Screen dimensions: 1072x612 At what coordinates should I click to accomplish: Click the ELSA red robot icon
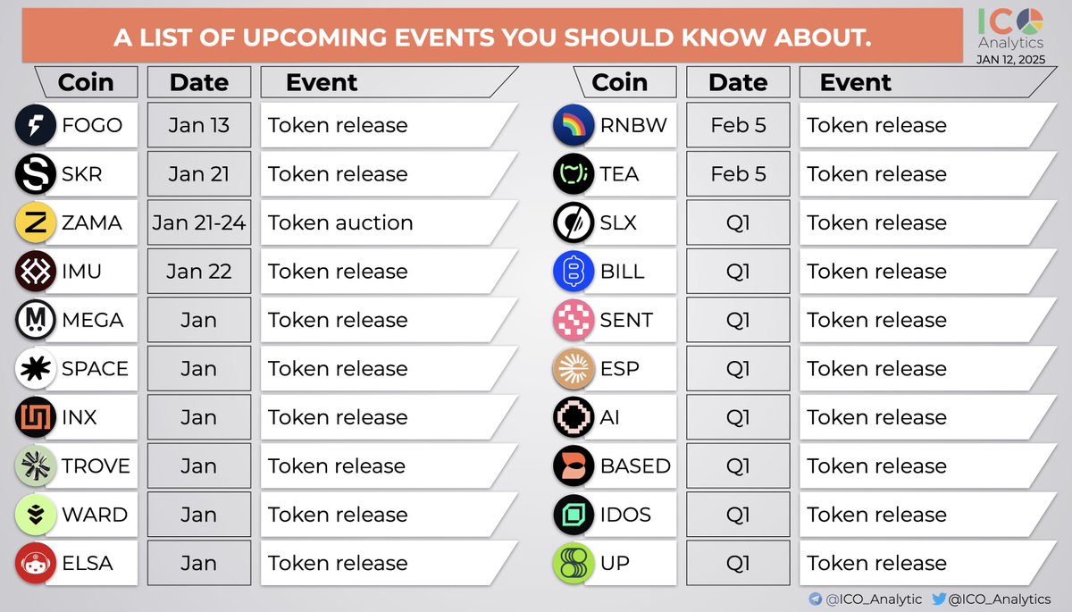point(37,563)
